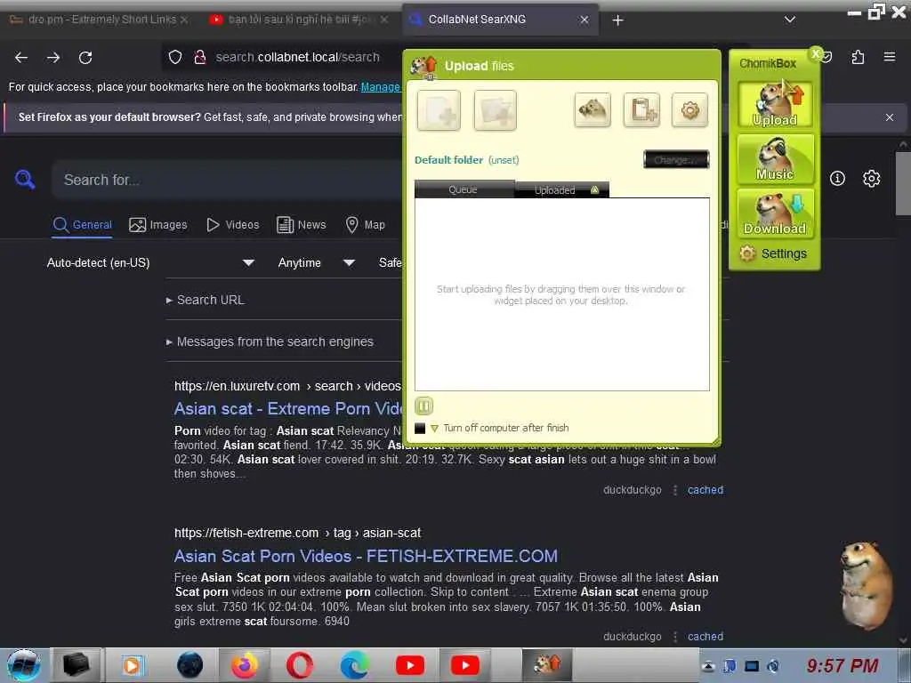The image size is (911, 683).
Task: Click the desktop hamster widget
Action: click(x=867, y=585)
